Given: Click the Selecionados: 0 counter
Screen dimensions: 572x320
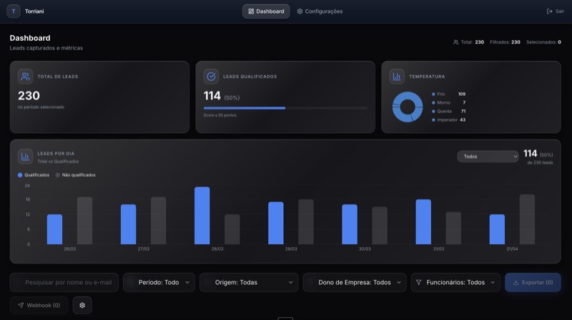Looking at the screenshot, I should (x=543, y=42).
